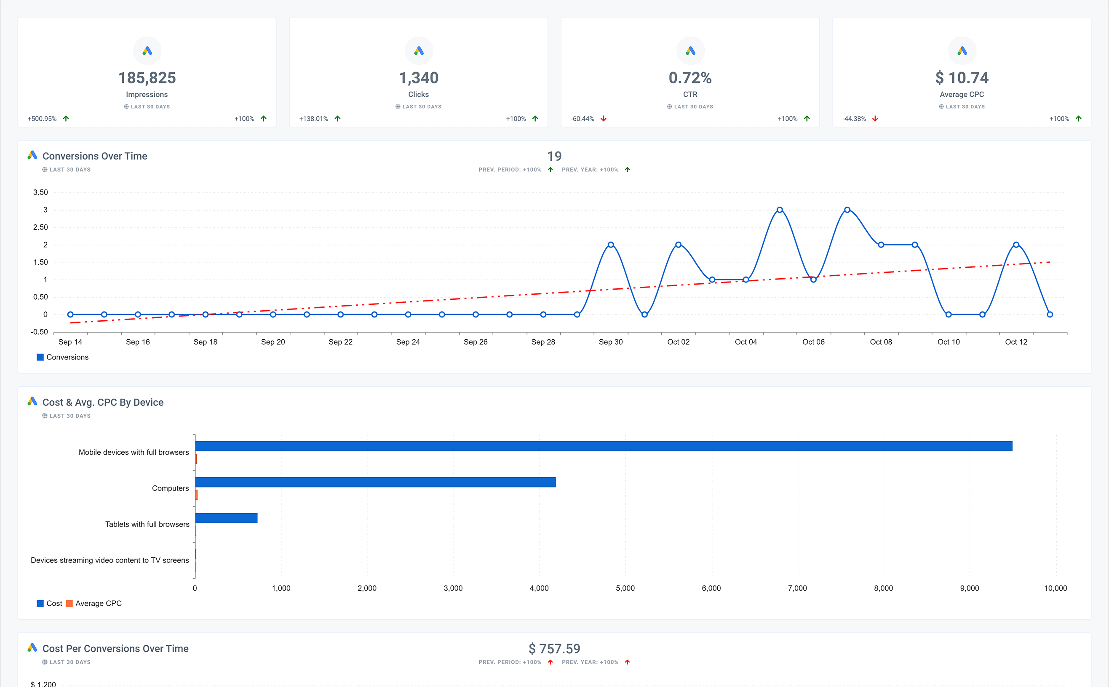Click the Sep 14 data point at 0
The width and height of the screenshot is (1109, 687).
tap(70, 314)
